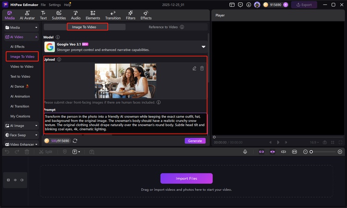Screen dimensions: 347x208
Task: Toggle track visibility eye icon in timeline
Action: click(x=15, y=180)
